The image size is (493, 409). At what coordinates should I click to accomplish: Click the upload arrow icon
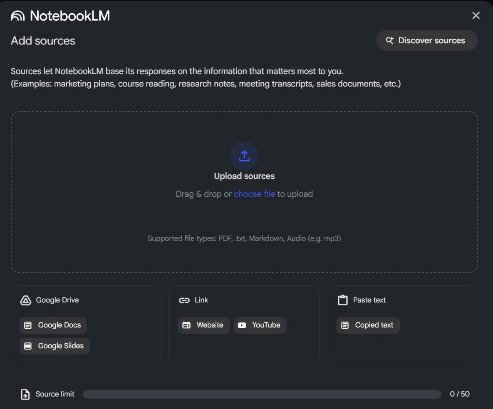(x=244, y=156)
